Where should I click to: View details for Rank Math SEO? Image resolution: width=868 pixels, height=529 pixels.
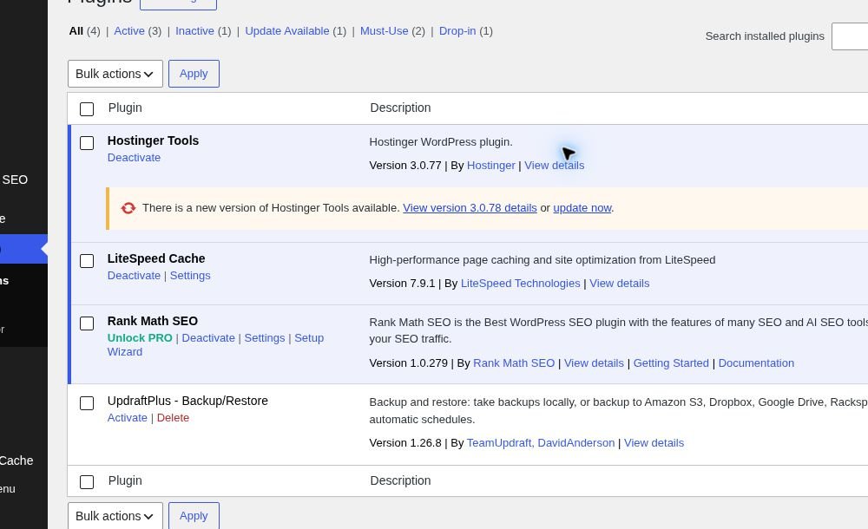594,363
